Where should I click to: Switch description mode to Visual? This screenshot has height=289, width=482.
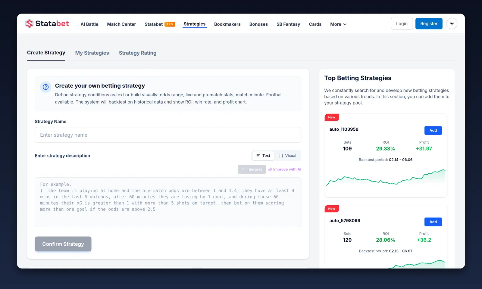[288, 156]
